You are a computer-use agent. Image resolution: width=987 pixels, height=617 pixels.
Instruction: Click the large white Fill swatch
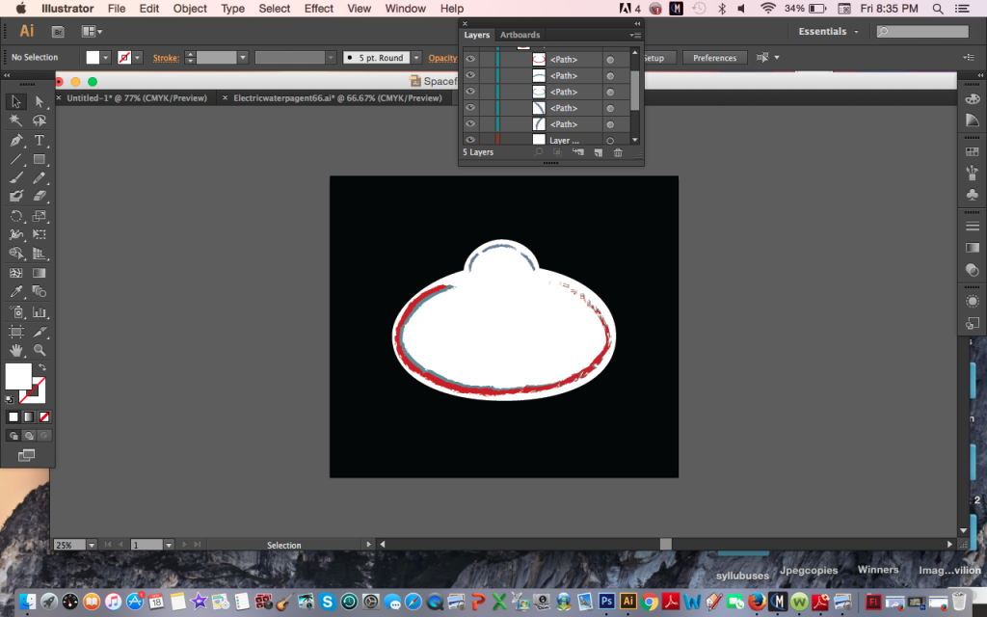[18, 376]
